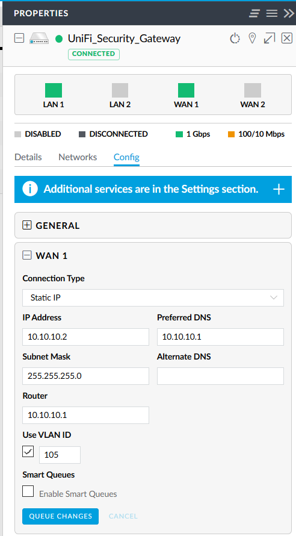
Task: Click the UniFi_Security_Gateway device name
Action: [124, 39]
